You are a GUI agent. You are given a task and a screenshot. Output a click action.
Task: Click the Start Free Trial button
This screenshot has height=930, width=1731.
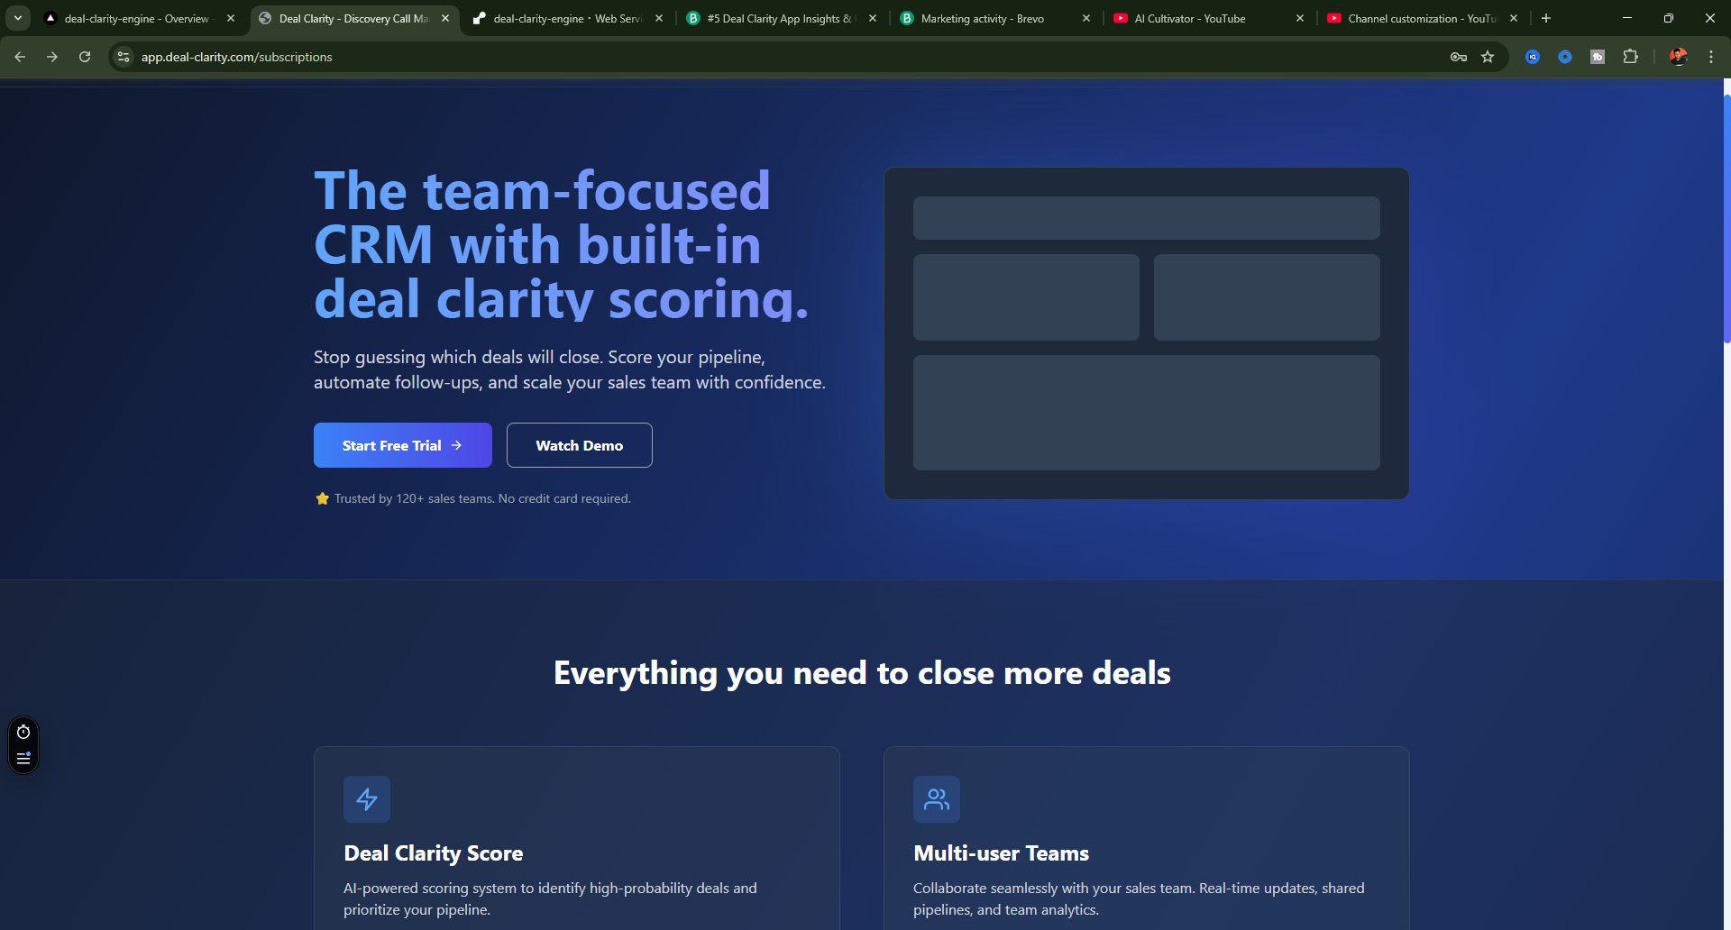pyautogui.click(x=402, y=444)
